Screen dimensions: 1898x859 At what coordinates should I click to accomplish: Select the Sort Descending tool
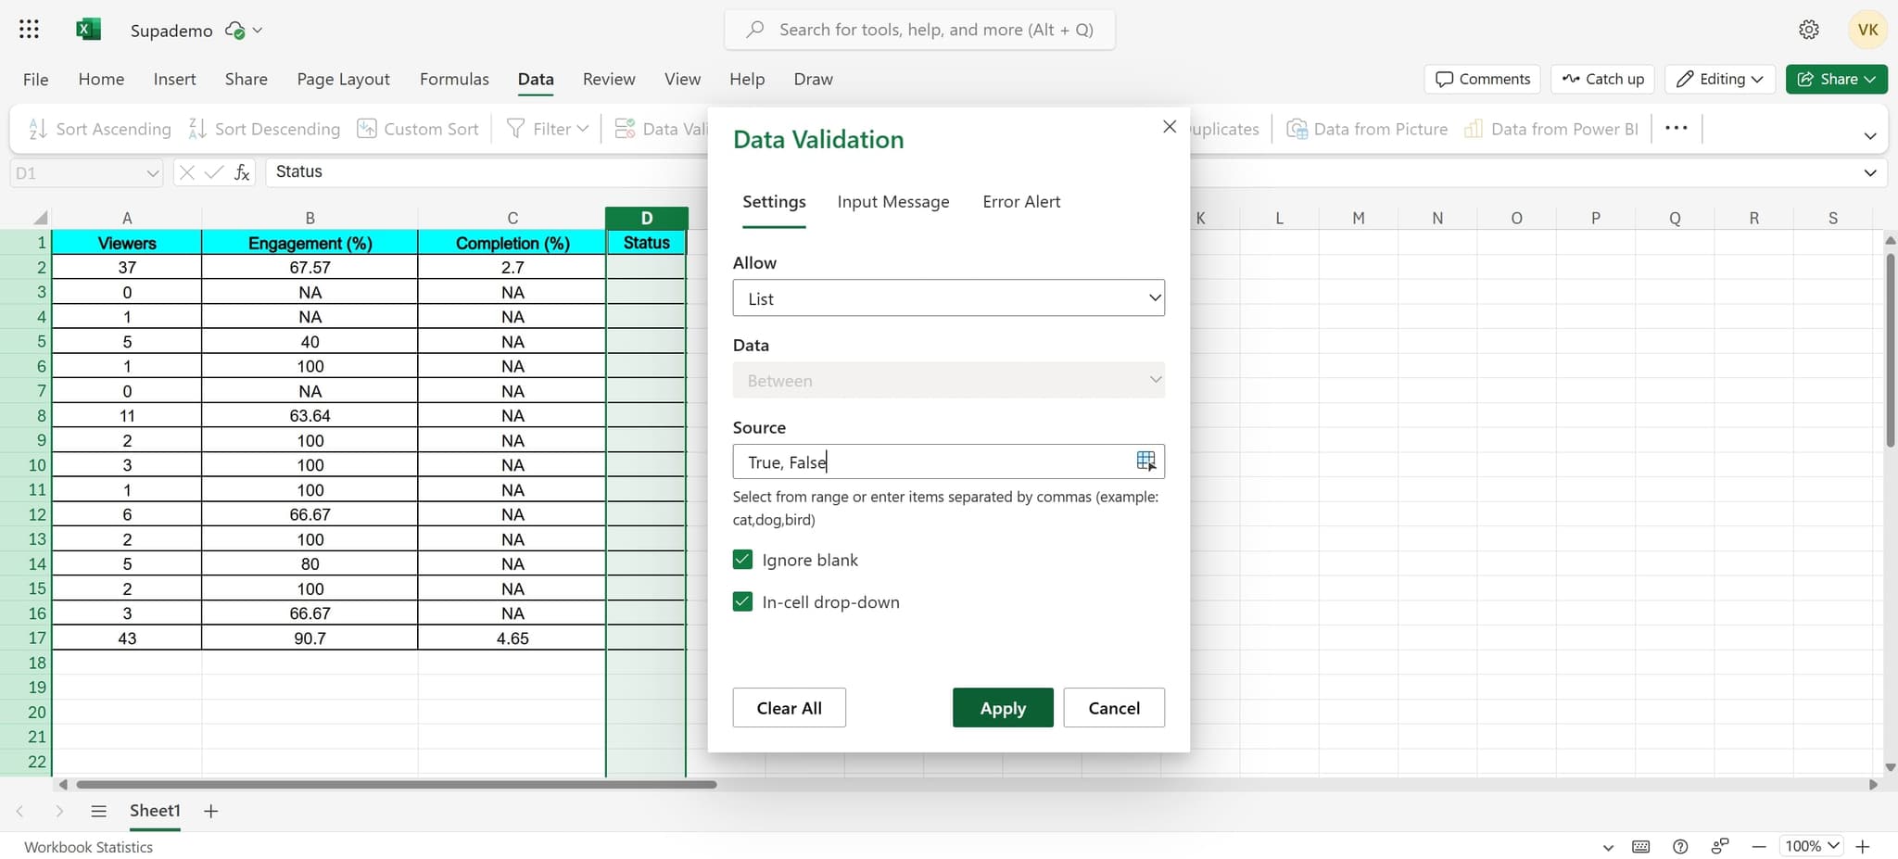[263, 128]
